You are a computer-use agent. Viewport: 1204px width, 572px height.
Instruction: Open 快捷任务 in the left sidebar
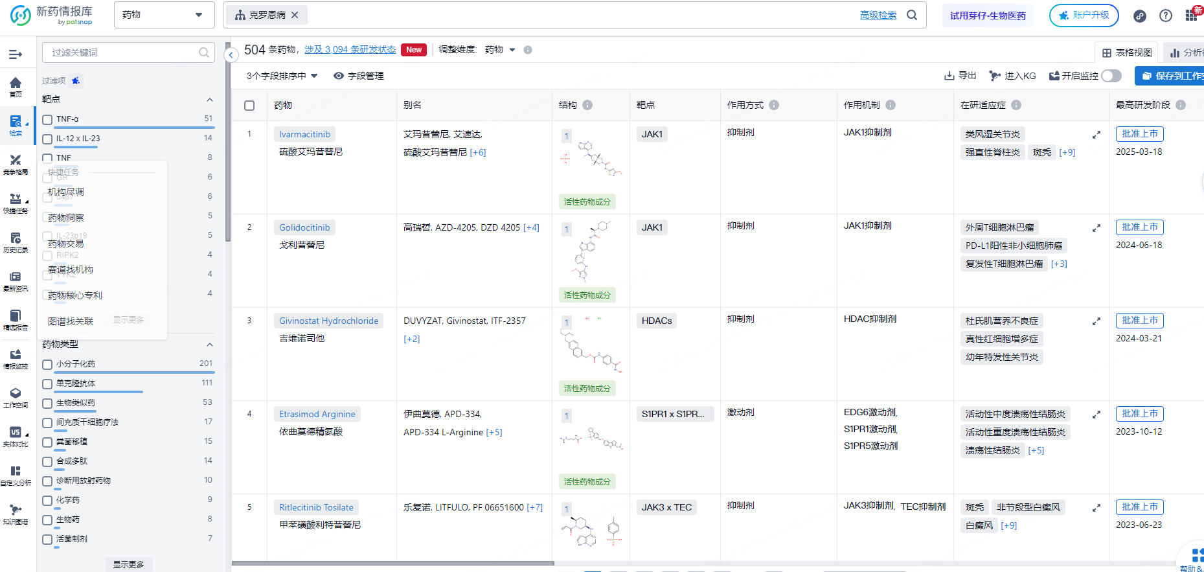coord(16,203)
